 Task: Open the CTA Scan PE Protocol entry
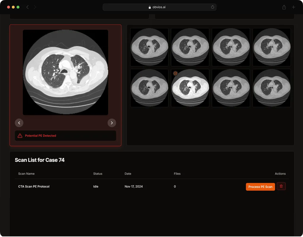point(34,187)
